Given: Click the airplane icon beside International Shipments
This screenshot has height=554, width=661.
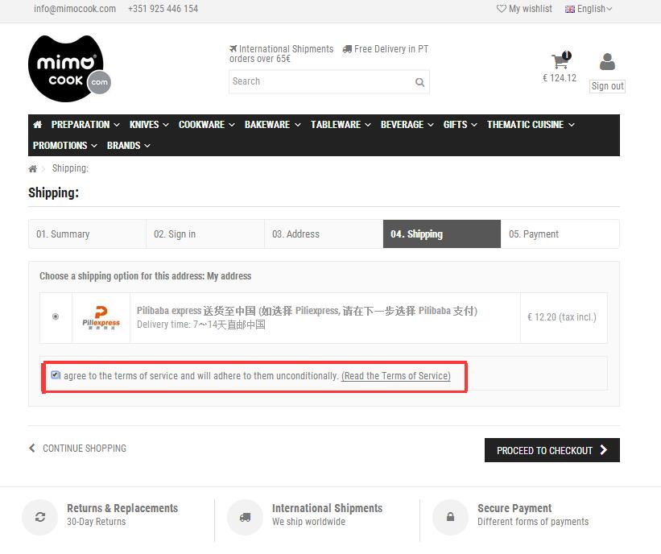Looking at the screenshot, I should pyautogui.click(x=233, y=49).
